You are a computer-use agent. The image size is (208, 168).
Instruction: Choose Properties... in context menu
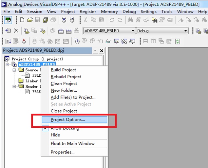tap(74, 152)
